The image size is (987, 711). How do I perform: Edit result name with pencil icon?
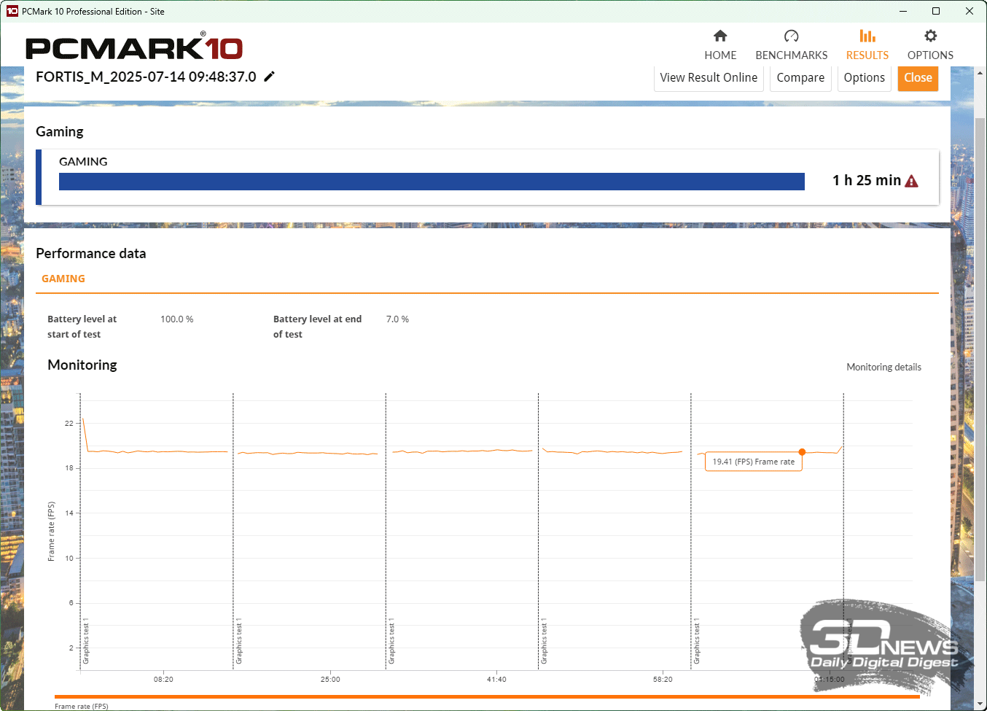pos(269,77)
